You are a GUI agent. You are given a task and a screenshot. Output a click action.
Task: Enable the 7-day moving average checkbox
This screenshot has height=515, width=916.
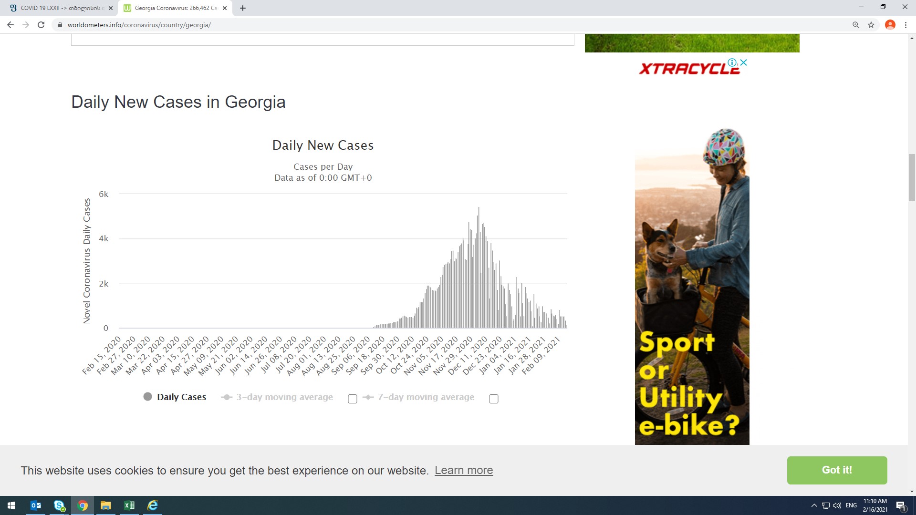pyautogui.click(x=494, y=399)
